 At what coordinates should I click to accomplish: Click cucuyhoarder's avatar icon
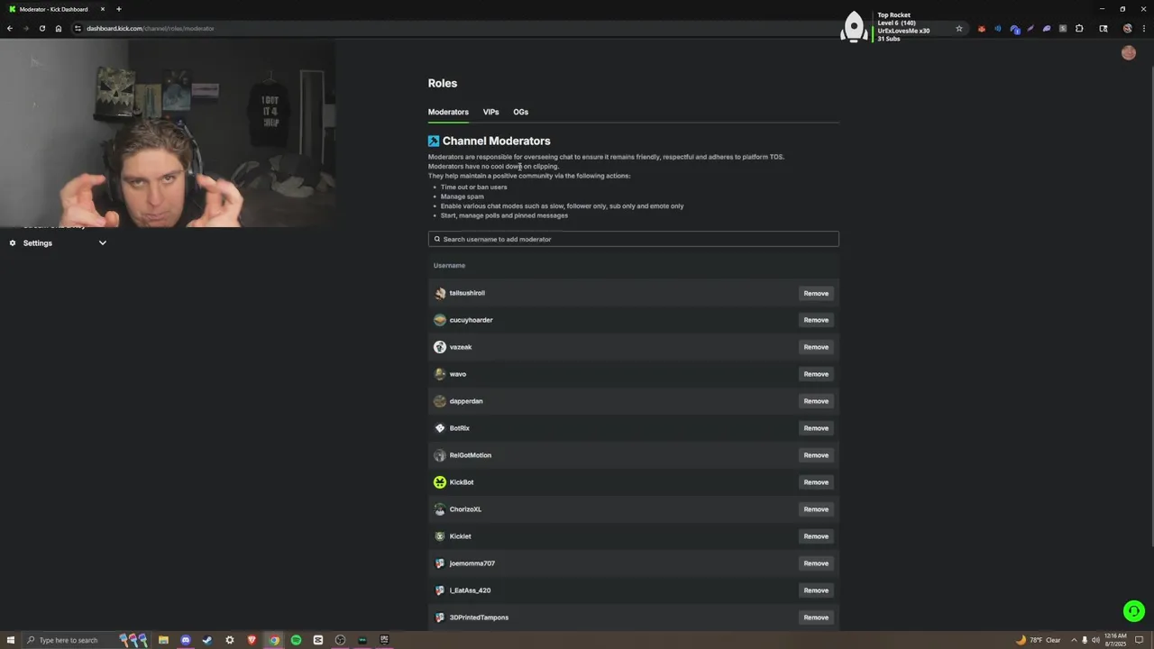click(440, 320)
